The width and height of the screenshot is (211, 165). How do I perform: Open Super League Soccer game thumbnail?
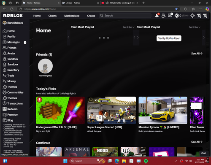tap(112, 110)
